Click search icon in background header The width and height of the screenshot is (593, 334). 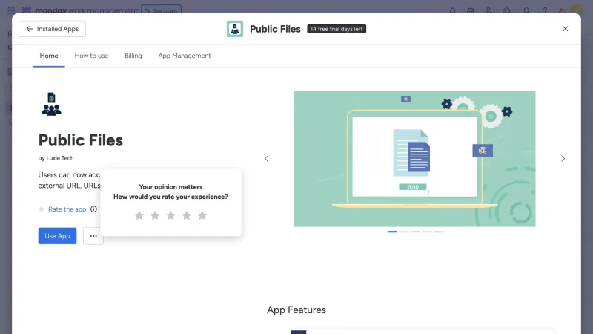point(526,10)
